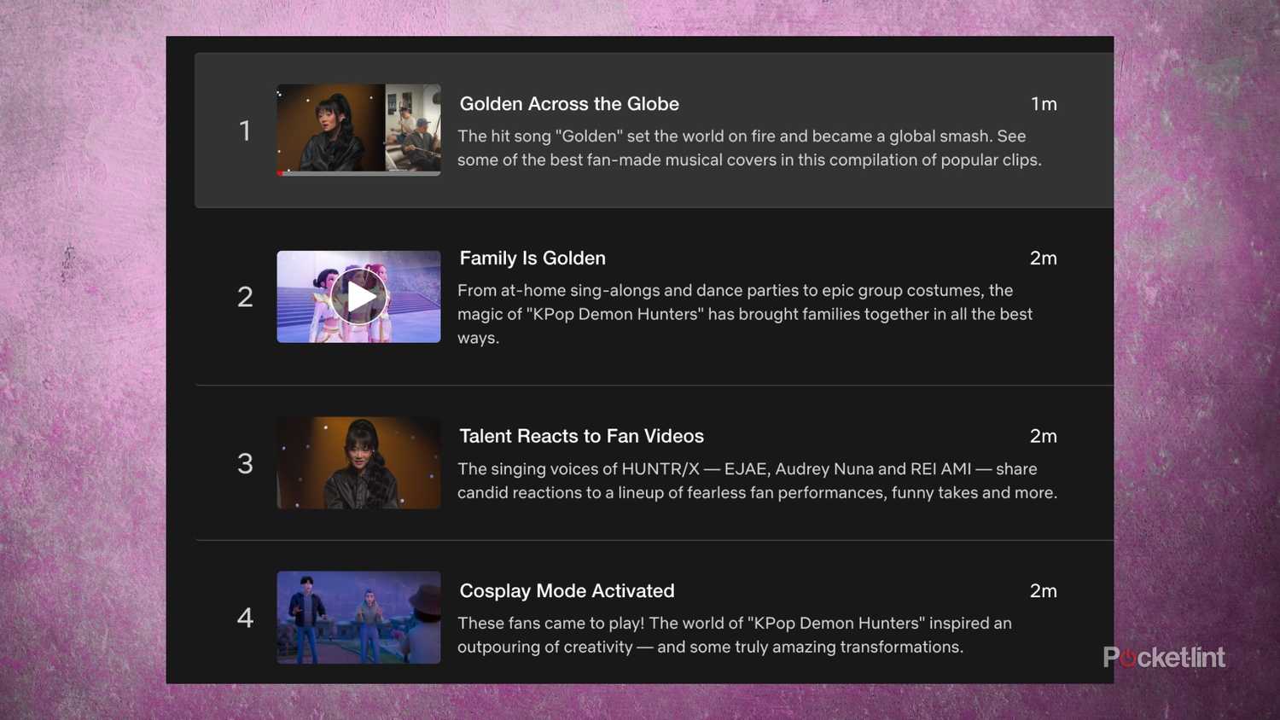Select episode number 1 in the list
The height and width of the screenshot is (720, 1280).
click(x=245, y=130)
